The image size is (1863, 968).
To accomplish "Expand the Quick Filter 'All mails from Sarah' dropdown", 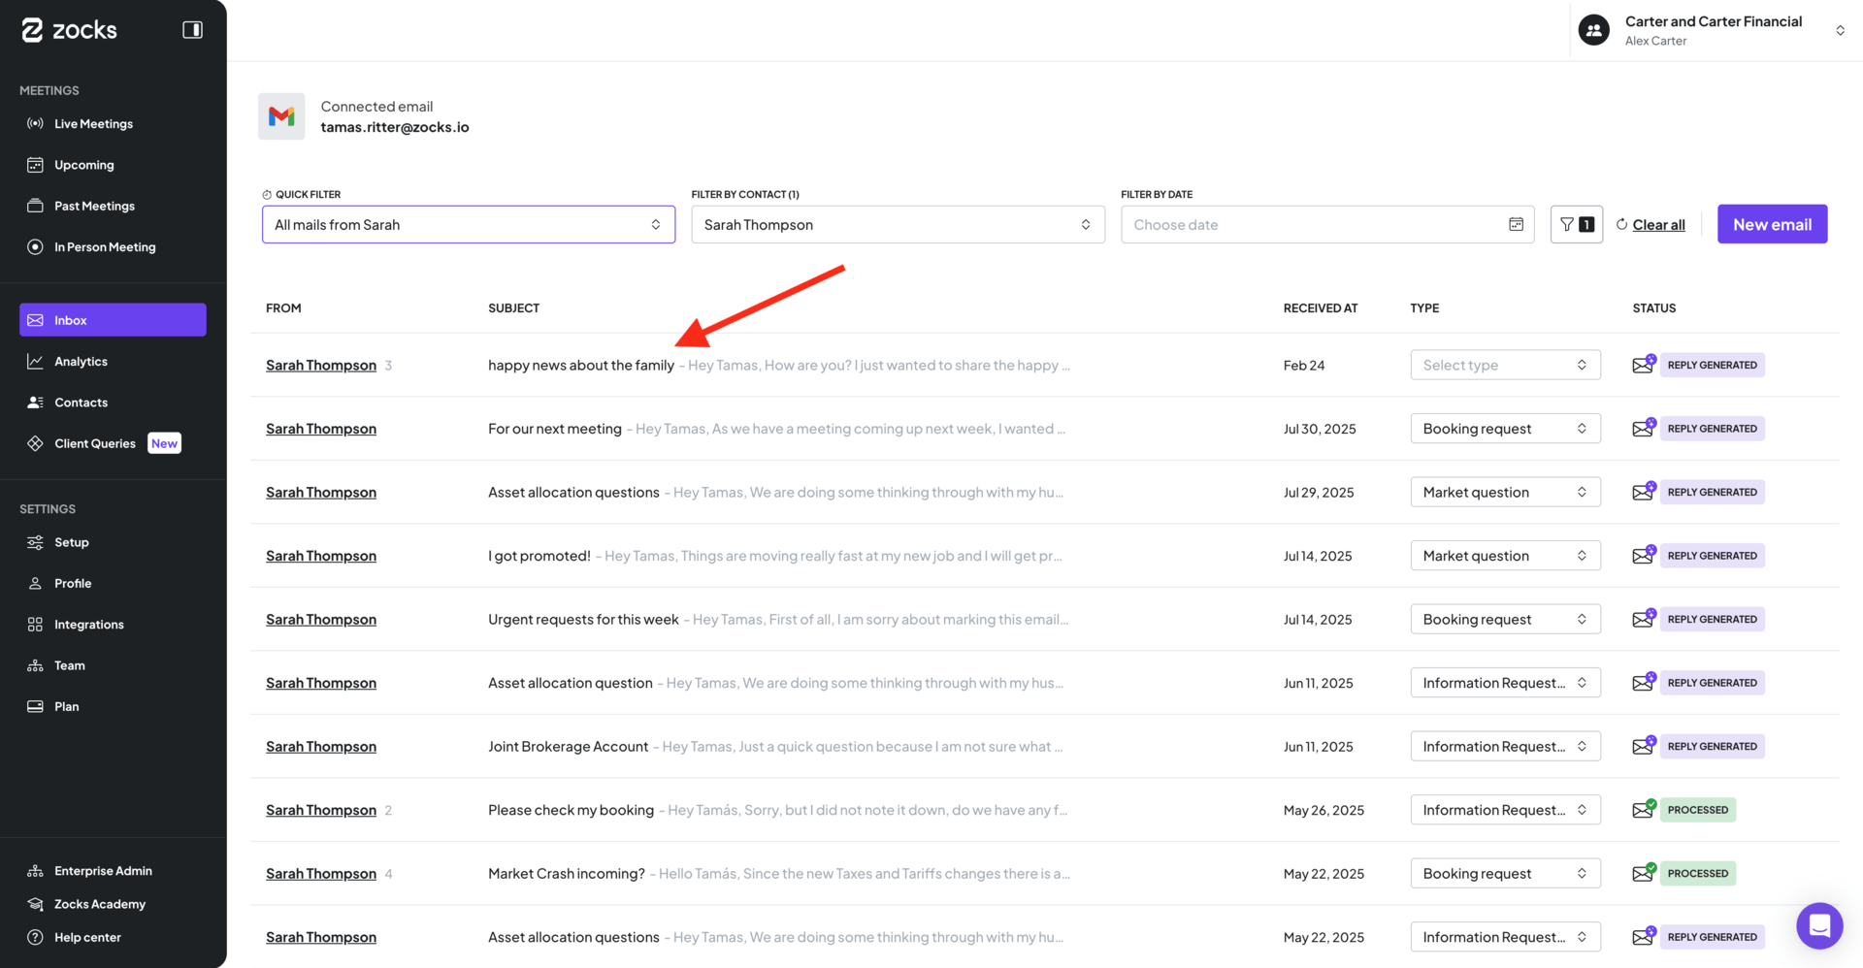I will pos(468,224).
